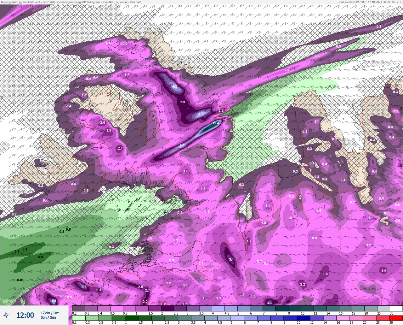Click the 1.8 precipitation value on the map
The height and width of the screenshot is (325, 403).
(x=326, y=274)
